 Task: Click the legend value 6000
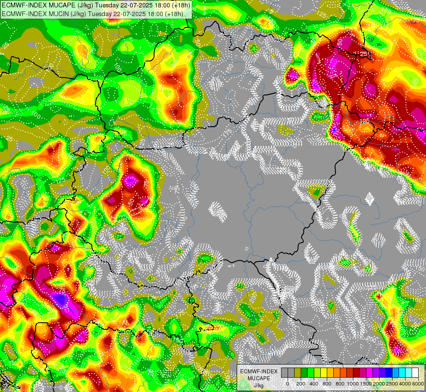pos(418,384)
